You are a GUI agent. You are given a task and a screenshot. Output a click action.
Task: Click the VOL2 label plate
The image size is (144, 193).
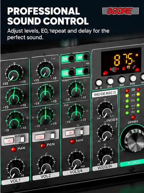[x=46, y=176]
